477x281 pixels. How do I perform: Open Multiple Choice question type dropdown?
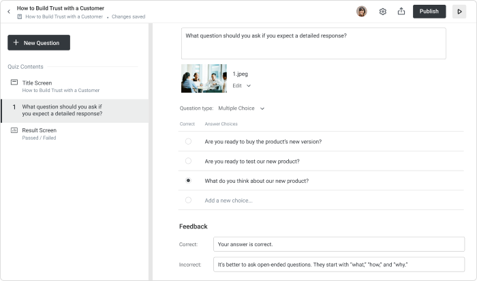241,108
